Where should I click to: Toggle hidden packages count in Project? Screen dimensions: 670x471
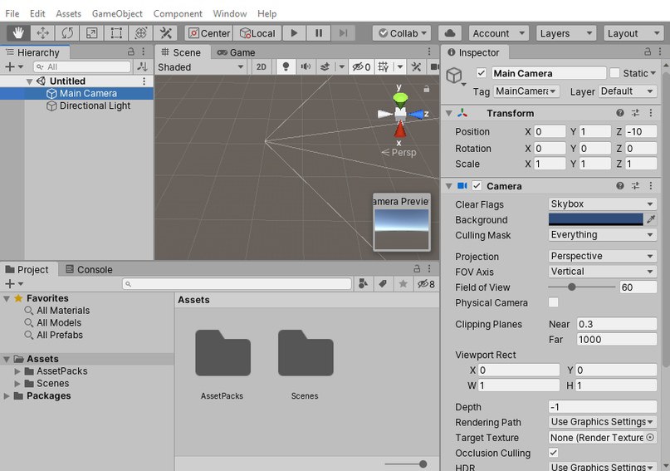(426, 284)
